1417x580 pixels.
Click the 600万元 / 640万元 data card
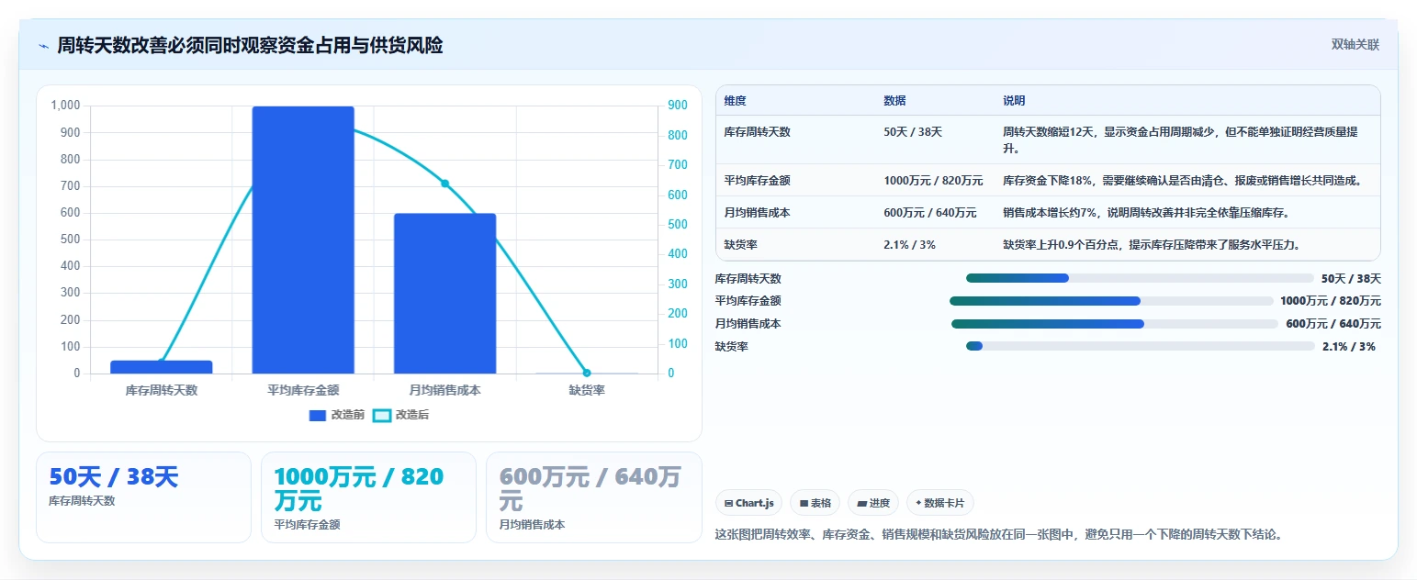593,497
